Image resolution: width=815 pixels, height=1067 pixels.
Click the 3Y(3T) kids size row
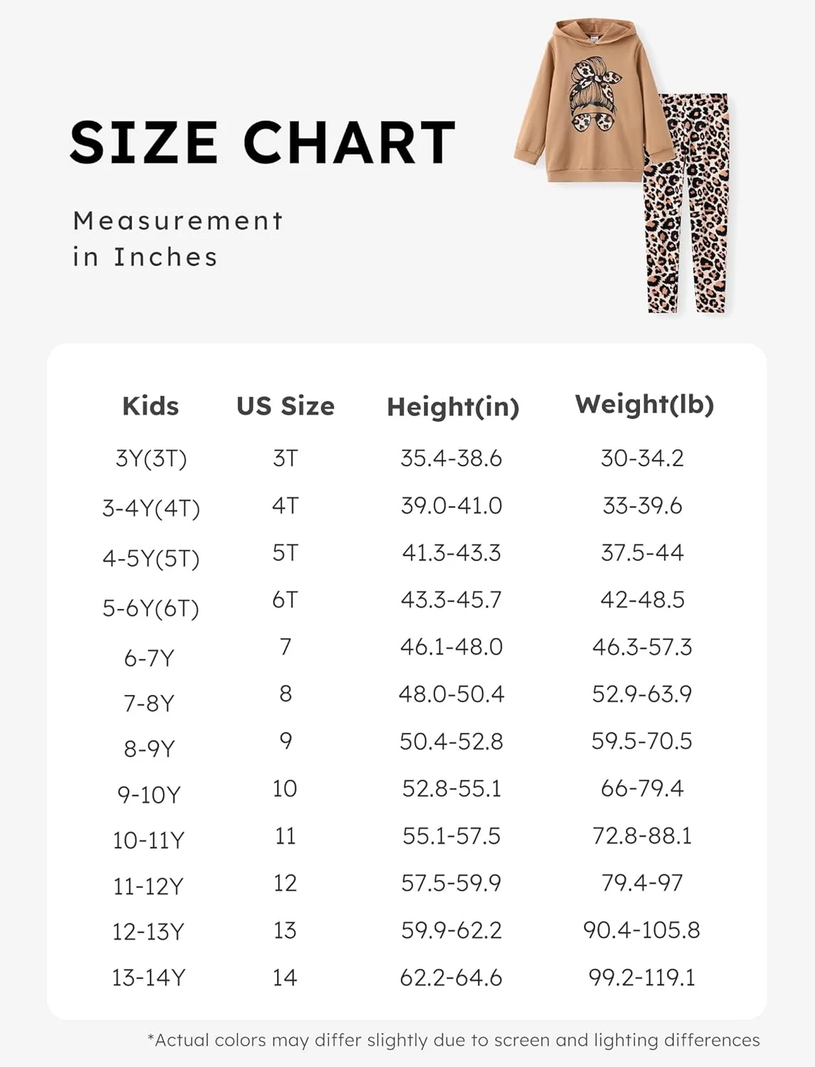151,459
